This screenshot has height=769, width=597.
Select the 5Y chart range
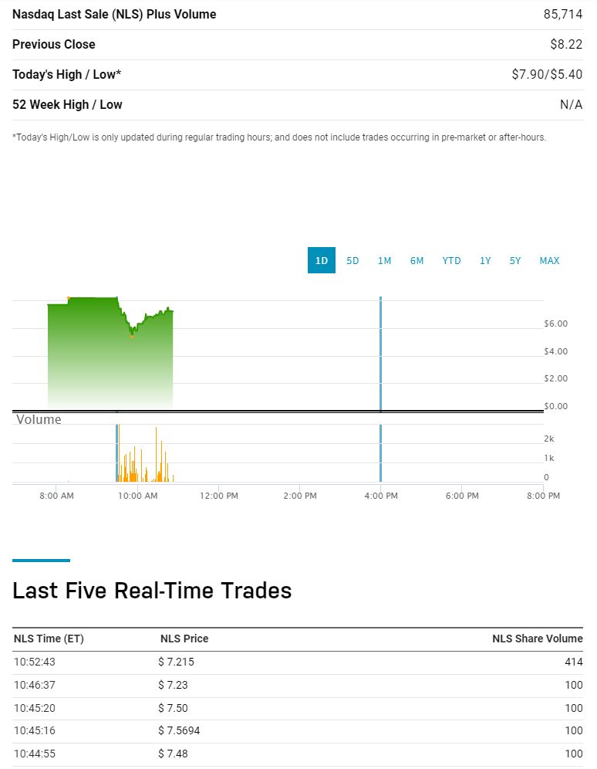pos(514,260)
